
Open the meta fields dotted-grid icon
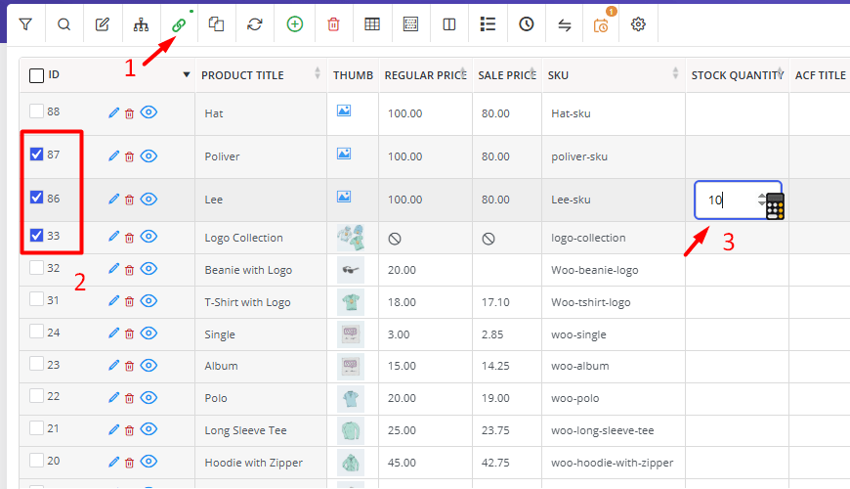411,24
